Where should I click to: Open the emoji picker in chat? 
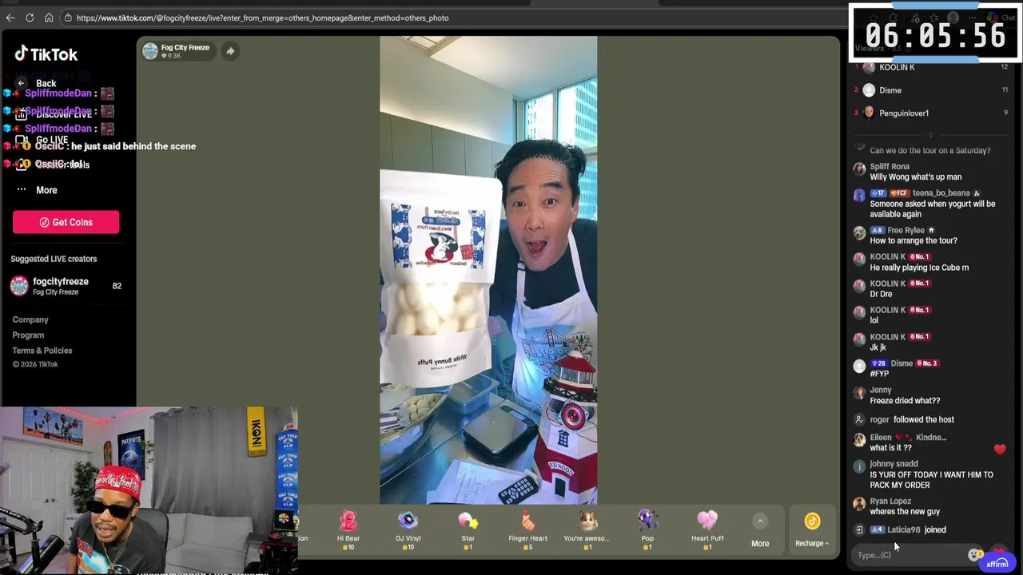point(974,555)
